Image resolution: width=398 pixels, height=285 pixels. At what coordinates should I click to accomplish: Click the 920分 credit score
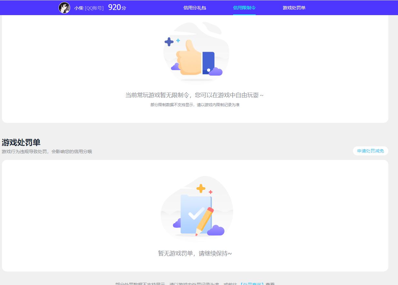click(117, 8)
